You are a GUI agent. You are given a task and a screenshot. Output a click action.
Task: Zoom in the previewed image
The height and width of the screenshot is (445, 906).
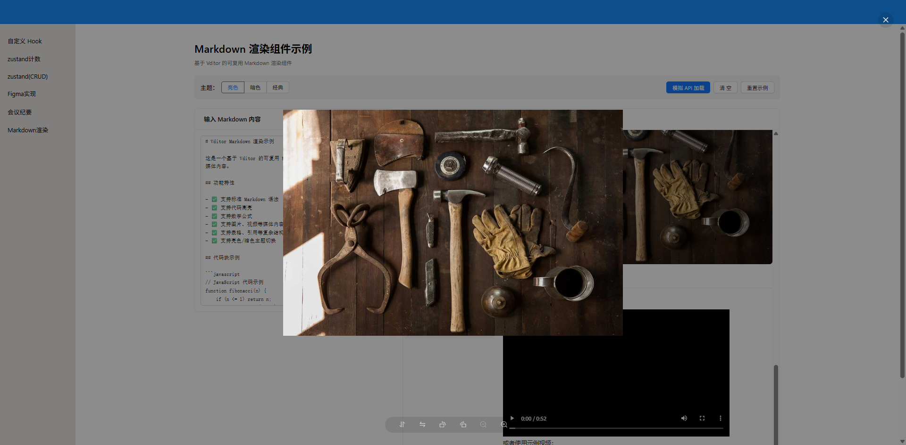tap(503, 424)
